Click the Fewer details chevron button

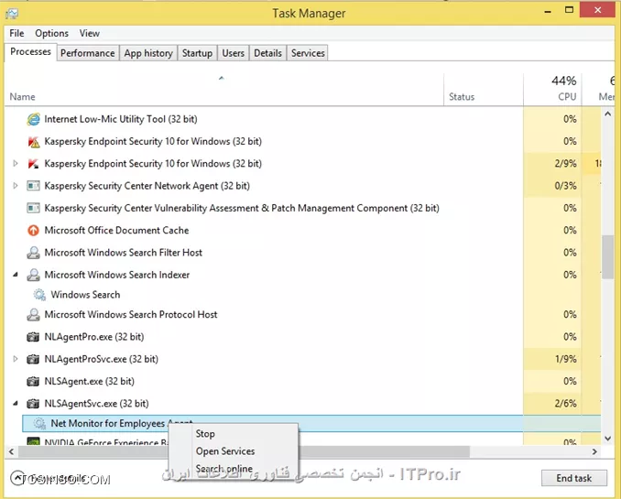tap(17, 478)
